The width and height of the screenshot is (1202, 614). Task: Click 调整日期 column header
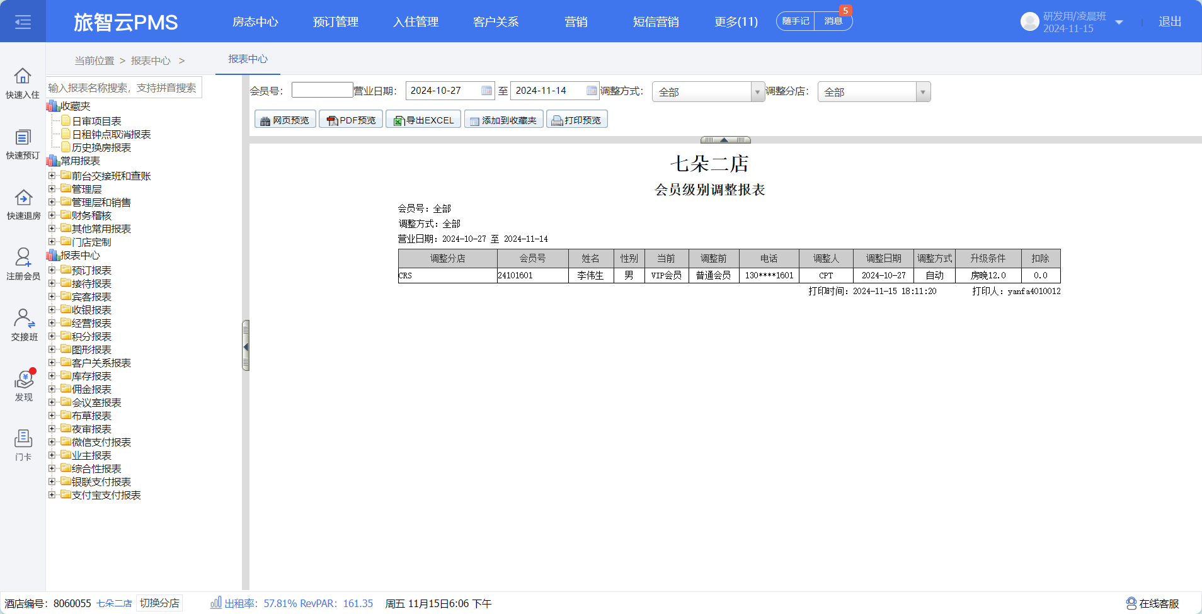[883, 258]
